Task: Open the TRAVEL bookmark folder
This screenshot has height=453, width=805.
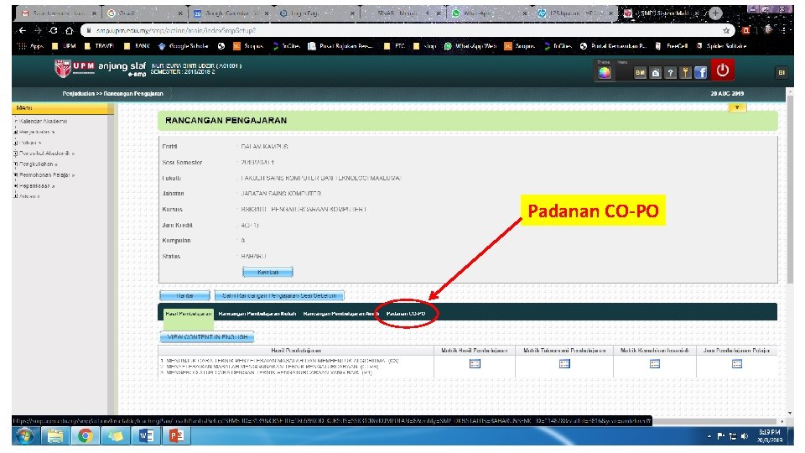Action: click(x=99, y=46)
